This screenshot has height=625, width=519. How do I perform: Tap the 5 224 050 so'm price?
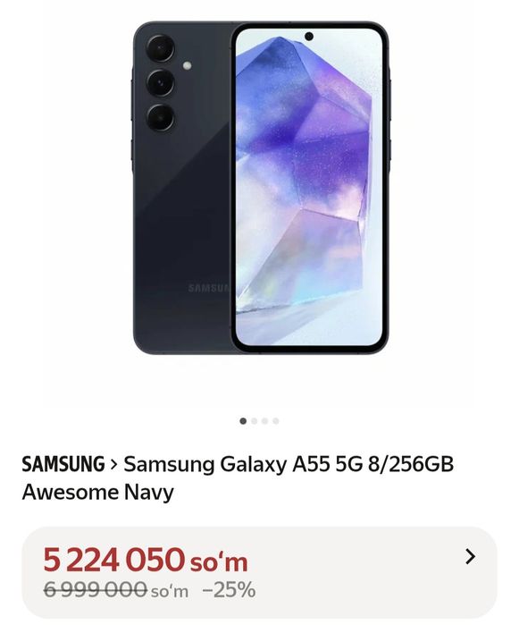[x=146, y=560]
